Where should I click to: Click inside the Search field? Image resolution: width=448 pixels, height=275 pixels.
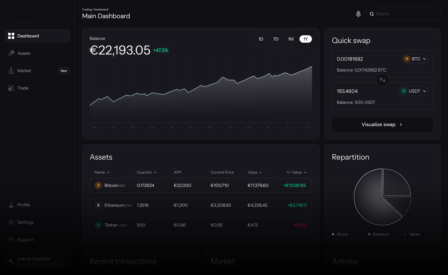click(403, 14)
